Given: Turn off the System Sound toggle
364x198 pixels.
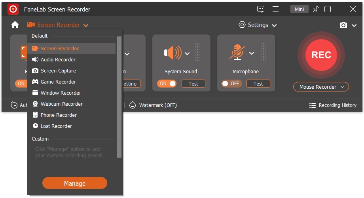Looking at the screenshot, I should (x=167, y=84).
